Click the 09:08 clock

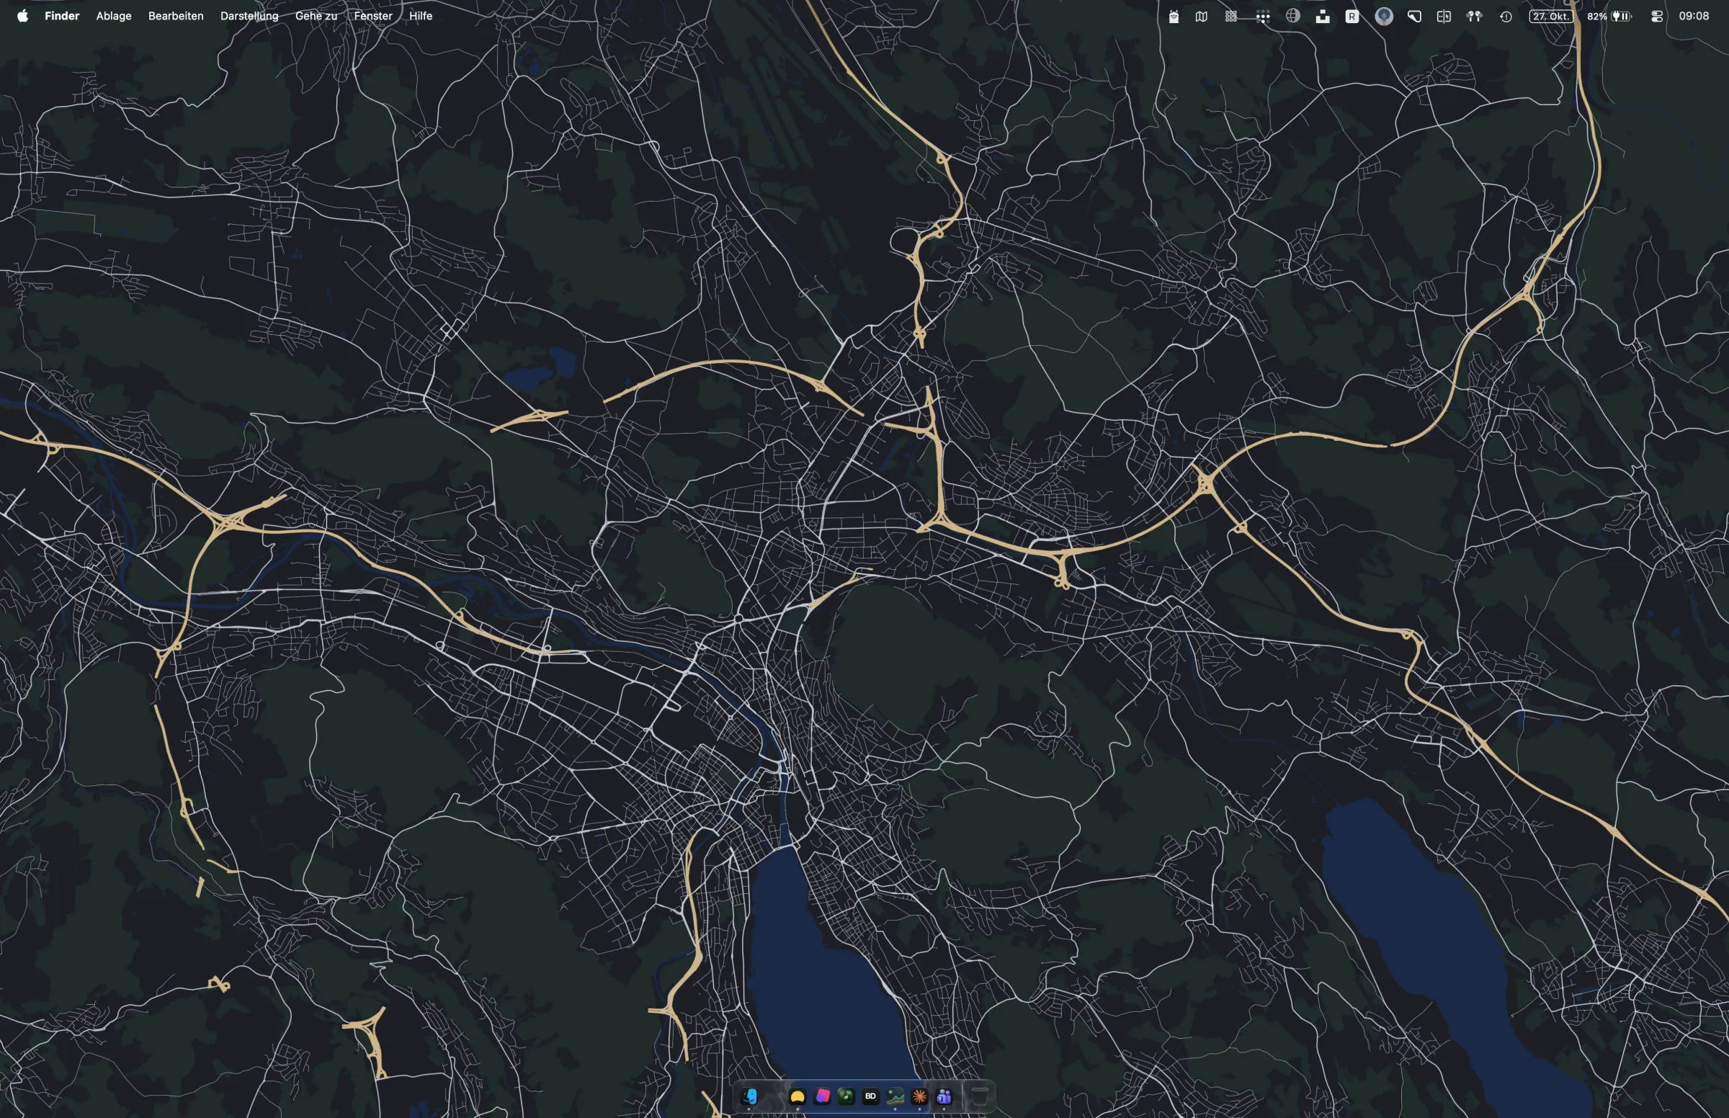coord(1694,16)
